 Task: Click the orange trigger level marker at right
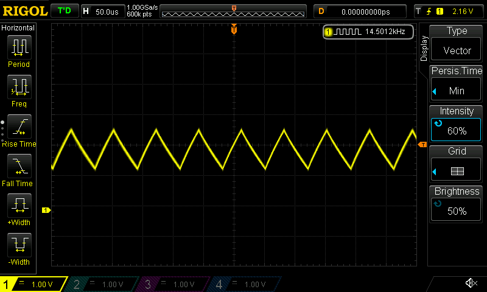click(422, 145)
